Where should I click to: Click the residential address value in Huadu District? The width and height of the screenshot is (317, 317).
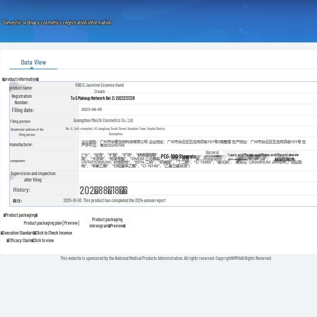point(116,131)
